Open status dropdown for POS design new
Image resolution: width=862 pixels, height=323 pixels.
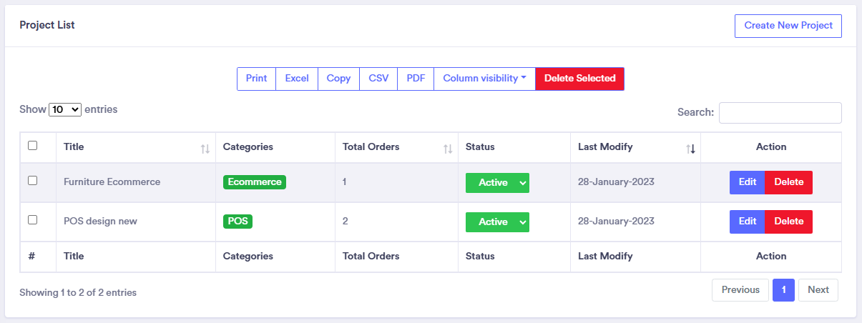pyautogui.click(x=497, y=222)
